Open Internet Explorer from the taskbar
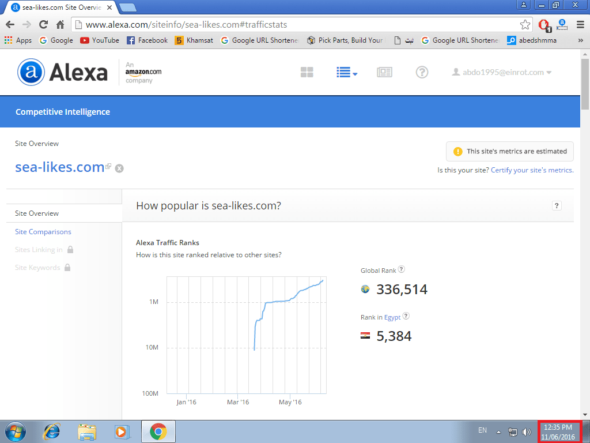 coord(52,431)
